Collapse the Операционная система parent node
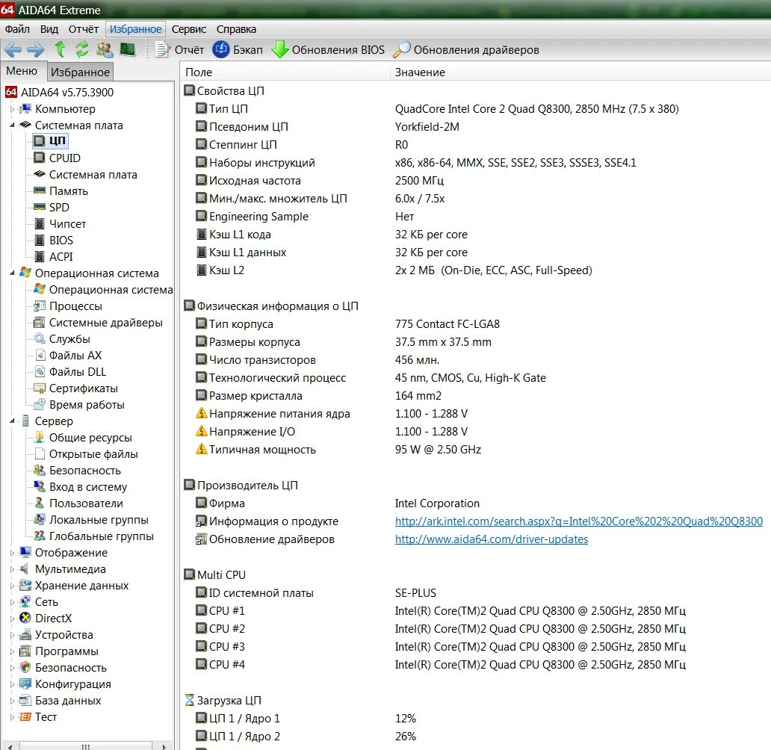The height and width of the screenshot is (750, 771). coord(12,273)
